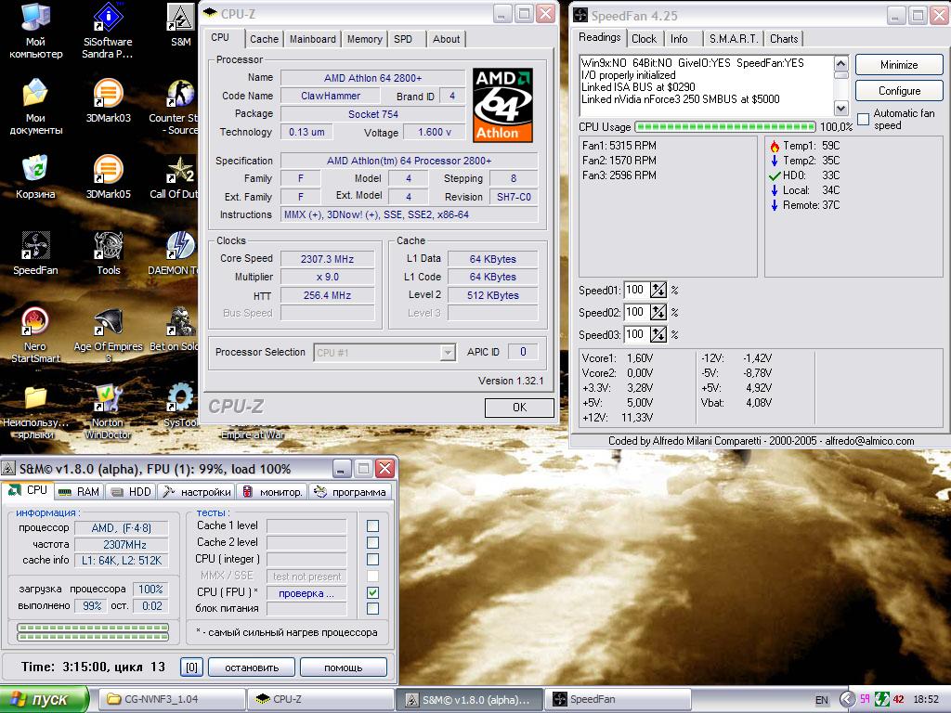Click the Temp1 flame warning icon in SpeedFan
This screenshot has height=713, width=951.
(775, 146)
